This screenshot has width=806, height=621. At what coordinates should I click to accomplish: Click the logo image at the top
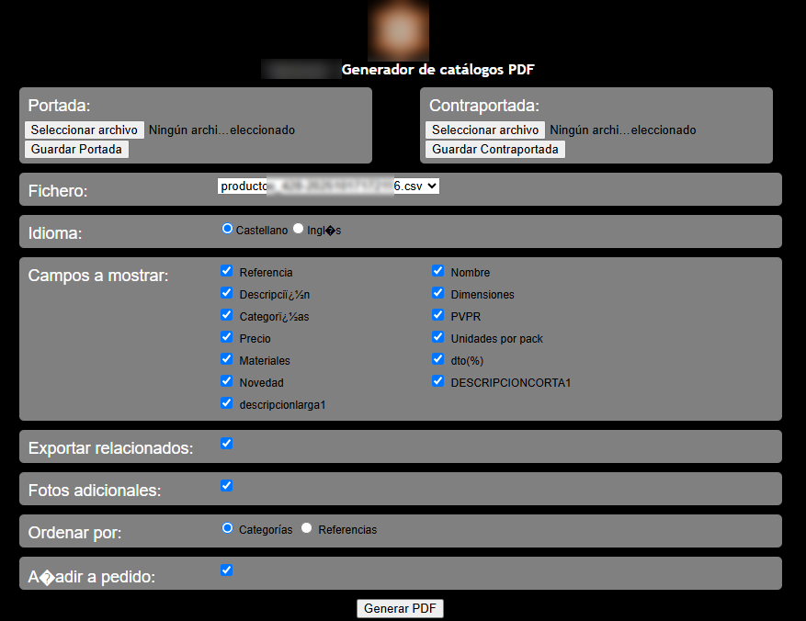tap(398, 29)
